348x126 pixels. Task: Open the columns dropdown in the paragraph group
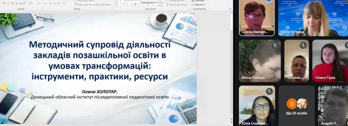(x=65, y=3)
